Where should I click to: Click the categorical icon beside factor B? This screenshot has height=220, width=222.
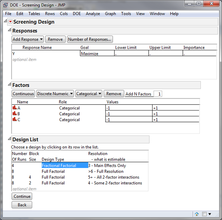point(14,114)
